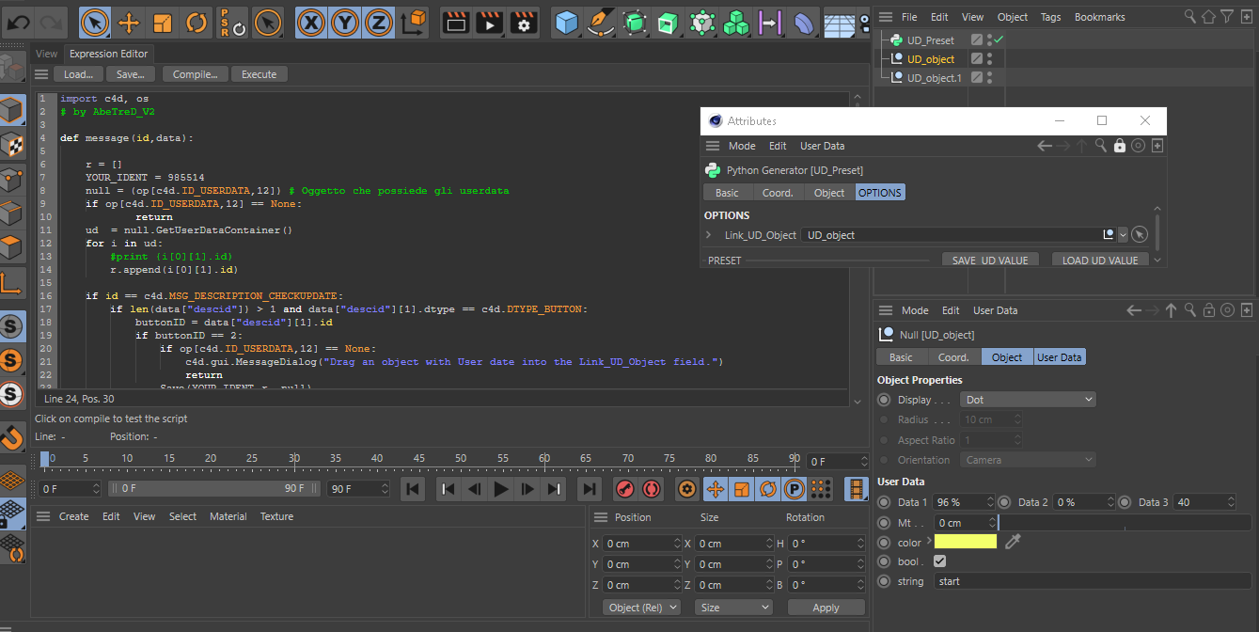Open the Tags menu
The width and height of the screenshot is (1259, 632).
1051,17
